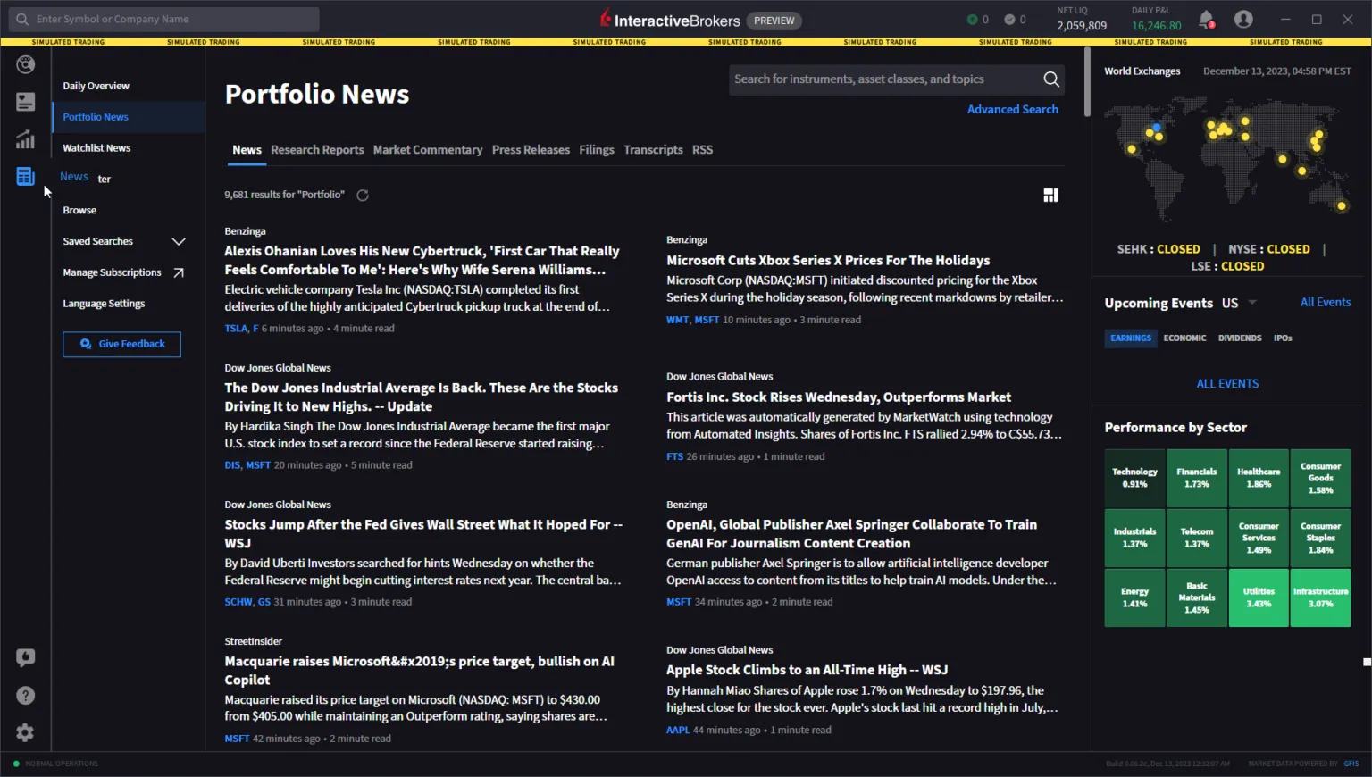This screenshot has width=1372, height=777.
Task: Select the Technology 0.91% sector tile
Action: point(1134,478)
